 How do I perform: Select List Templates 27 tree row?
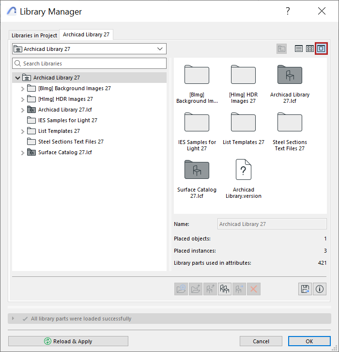pyautogui.click(x=89, y=131)
